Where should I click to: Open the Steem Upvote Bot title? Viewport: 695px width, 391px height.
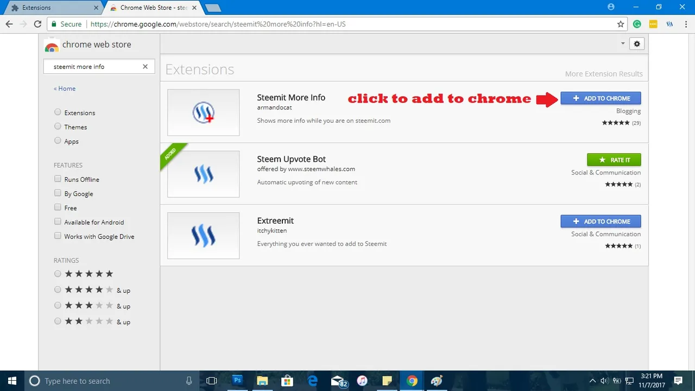pos(292,159)
